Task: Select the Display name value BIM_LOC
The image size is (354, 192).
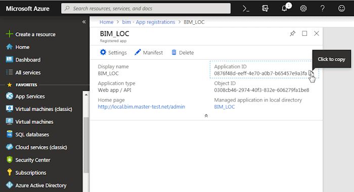Action: [108, 73]
